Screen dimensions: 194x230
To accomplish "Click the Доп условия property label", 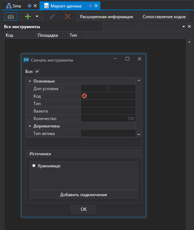I will click(46, 89).
